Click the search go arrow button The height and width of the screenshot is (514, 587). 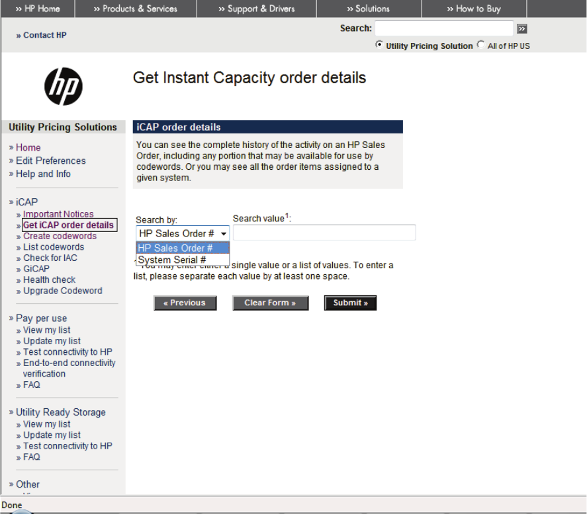522,29
